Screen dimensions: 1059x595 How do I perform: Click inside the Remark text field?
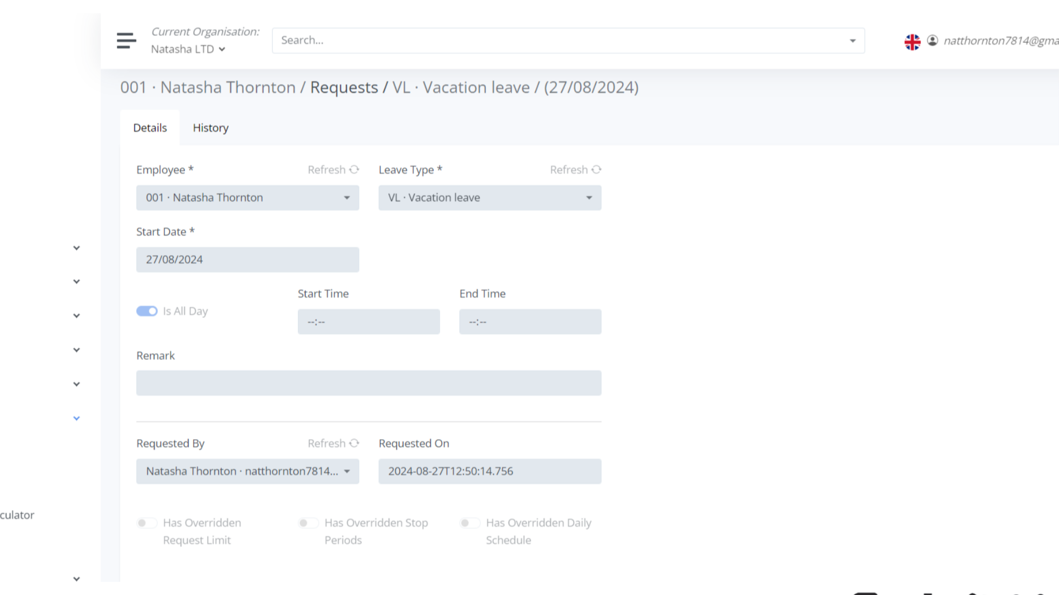pos(368,383)
